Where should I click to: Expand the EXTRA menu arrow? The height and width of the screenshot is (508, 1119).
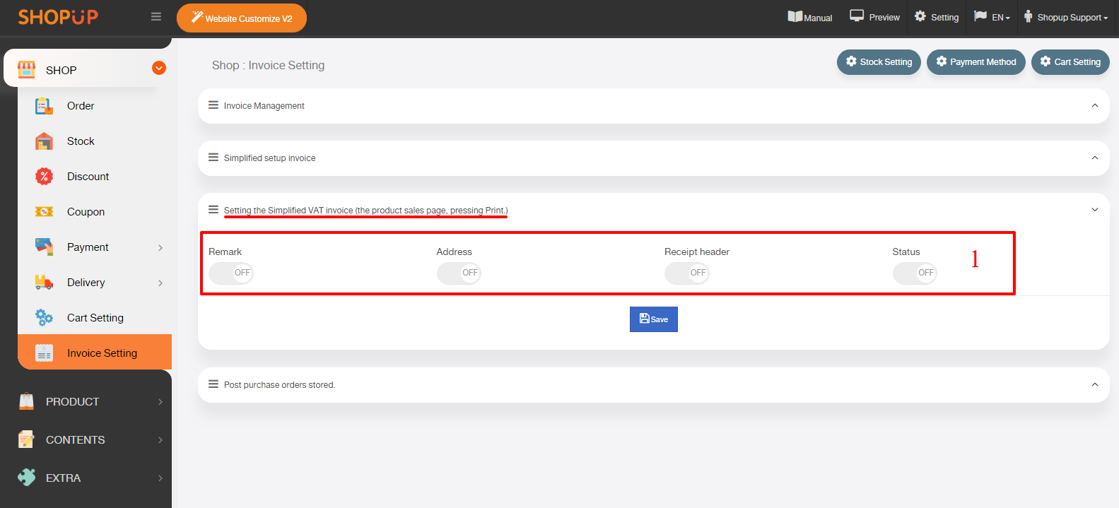[160, 478]
